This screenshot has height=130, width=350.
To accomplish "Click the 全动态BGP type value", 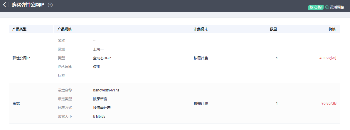I will [x=102, y=58].
